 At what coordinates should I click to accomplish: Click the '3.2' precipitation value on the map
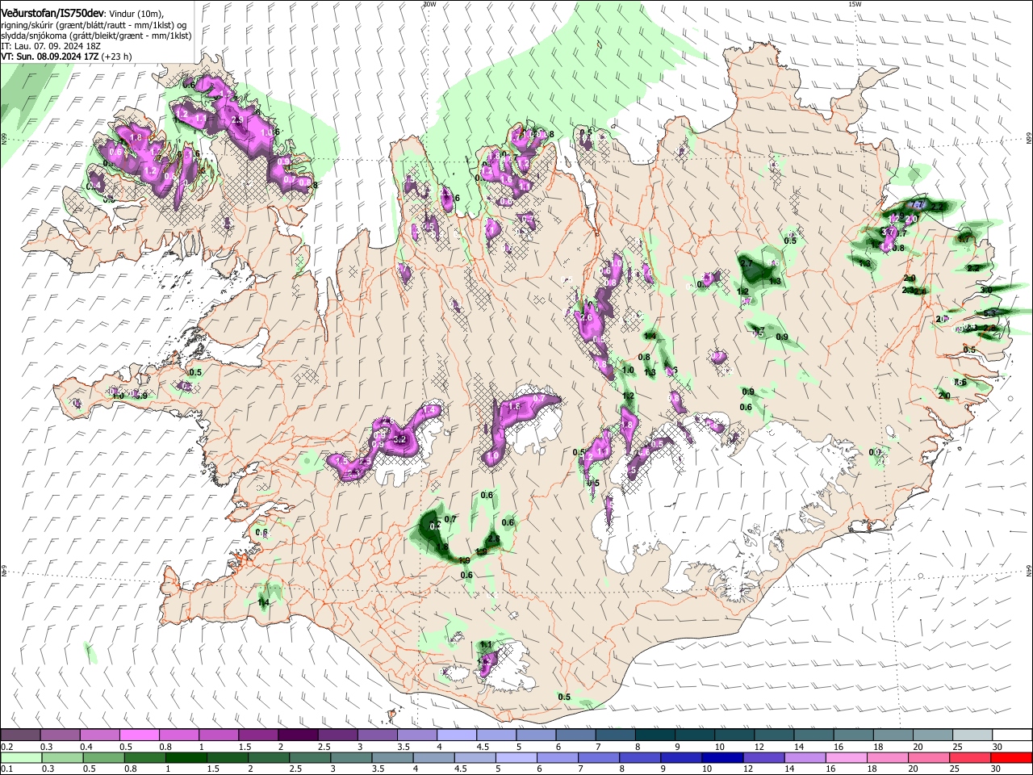tap(400, 440)
